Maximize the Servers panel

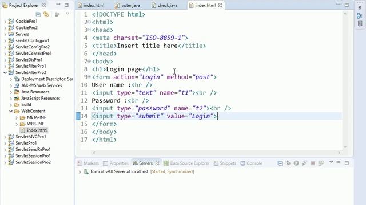[347, 163]
